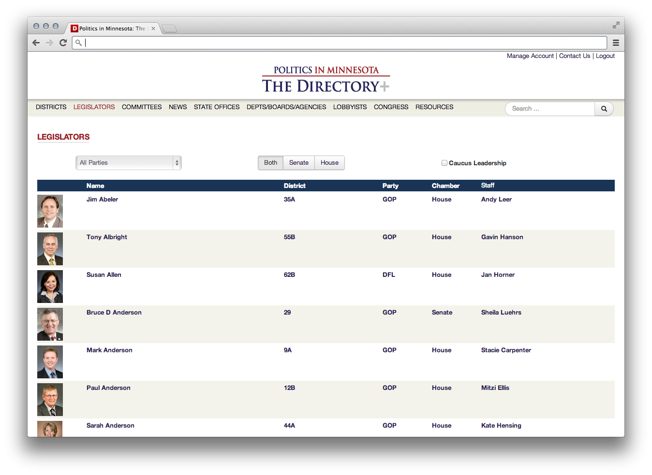Open the Bruce D Anderson name link
The width and height of the screenshot is (652, 475).
[x=114, y=312]
